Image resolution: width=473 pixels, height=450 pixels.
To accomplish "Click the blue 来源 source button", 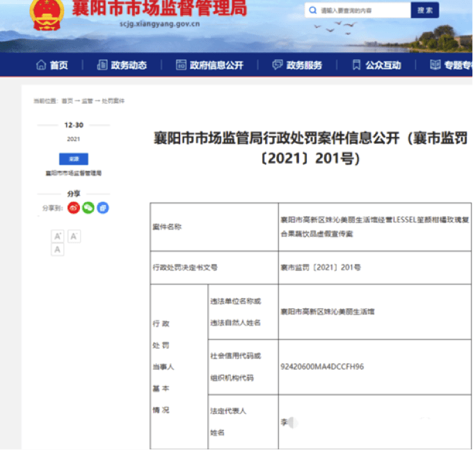I will [73, 159].
